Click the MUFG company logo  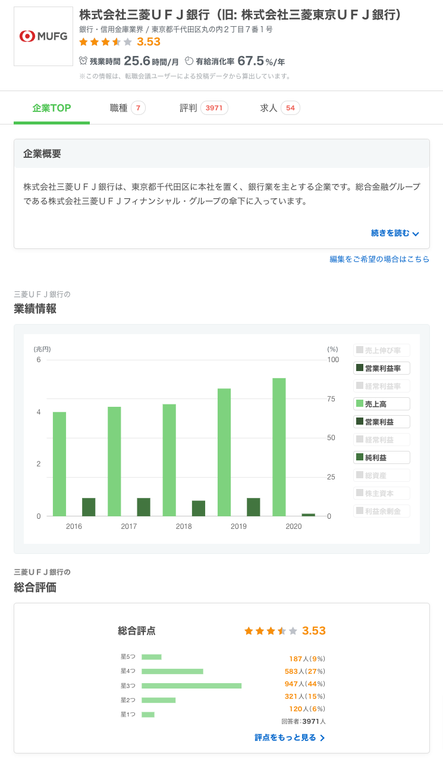[x=43, y=36]
